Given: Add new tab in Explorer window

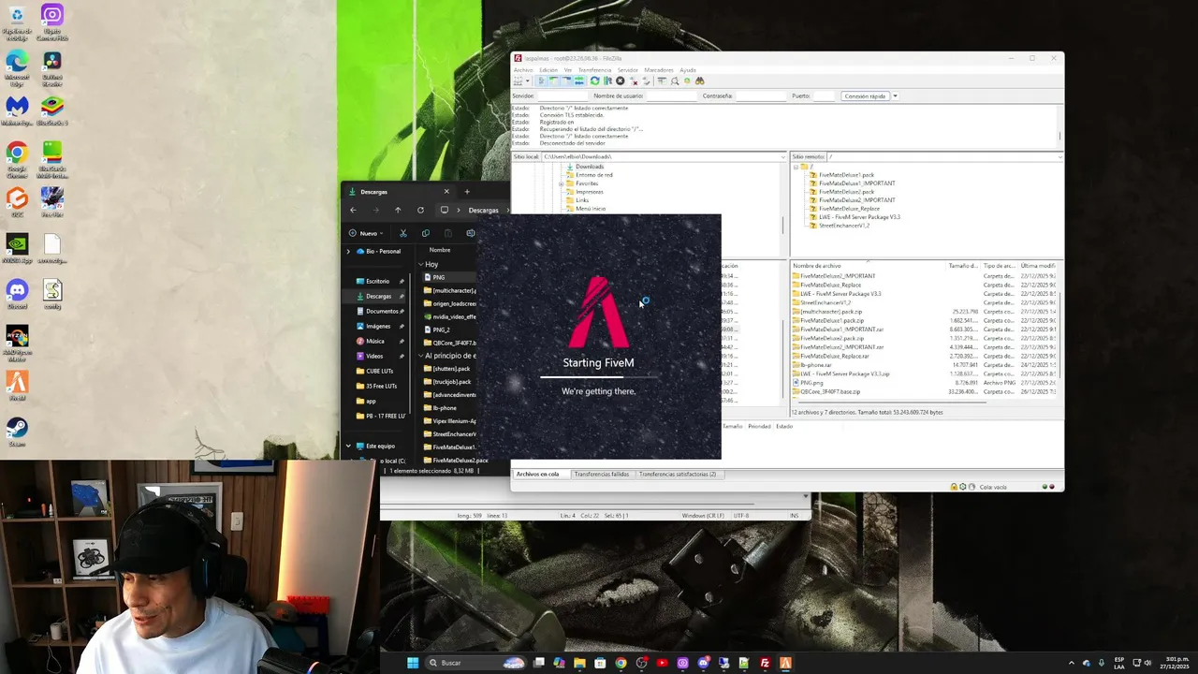Looking at the screenshot, I should tap(467, 192).
